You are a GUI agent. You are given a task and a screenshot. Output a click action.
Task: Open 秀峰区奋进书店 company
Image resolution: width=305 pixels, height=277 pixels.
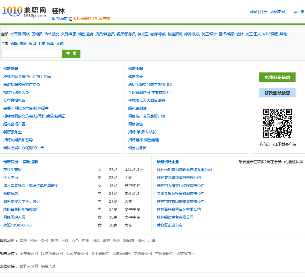pos(170,225)
